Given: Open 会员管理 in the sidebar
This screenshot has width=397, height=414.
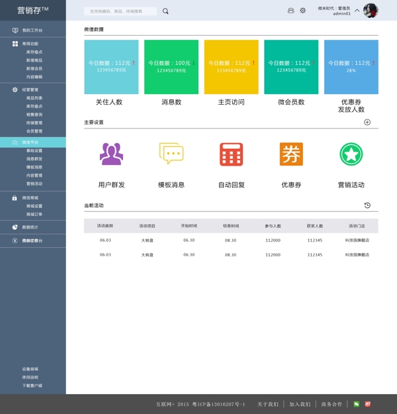Looking at the screenshot, I should click(34, 131).
